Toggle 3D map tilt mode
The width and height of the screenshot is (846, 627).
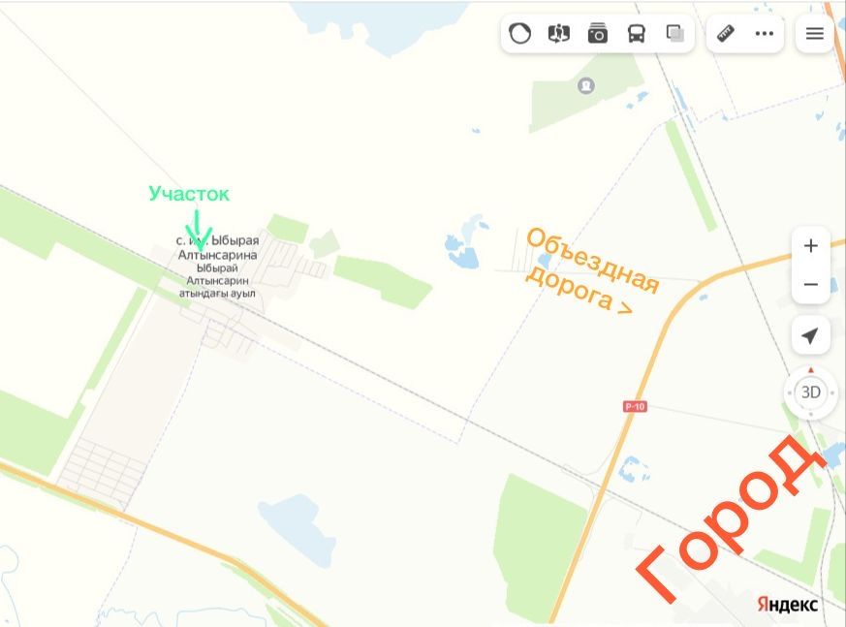[810, 392]
